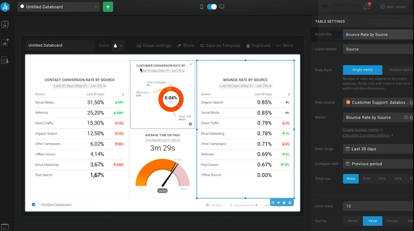Click the 0.04% donut chart center
This screenshot has width=414, height=231.
(x=171, y=99)
